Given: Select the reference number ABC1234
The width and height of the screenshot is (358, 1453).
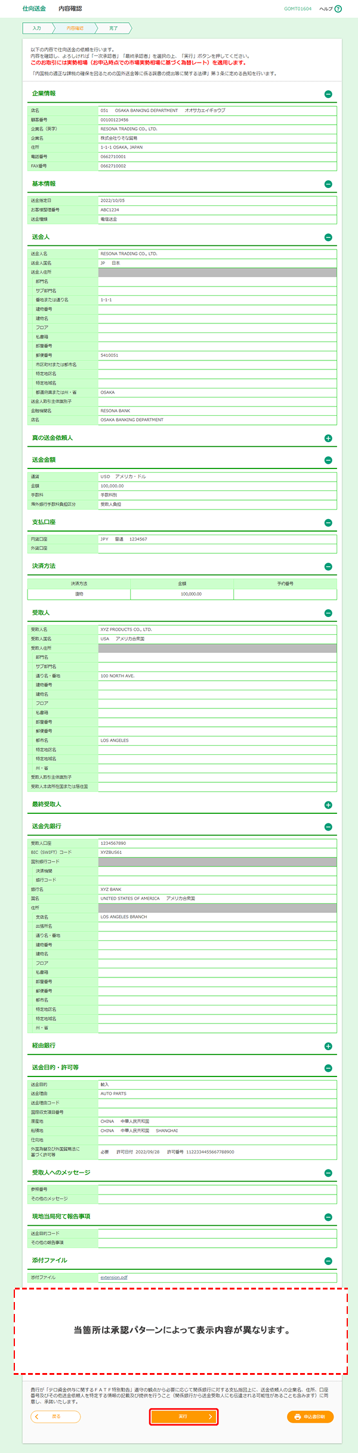Looking at the screenshot, I should [x=110, y=210].
